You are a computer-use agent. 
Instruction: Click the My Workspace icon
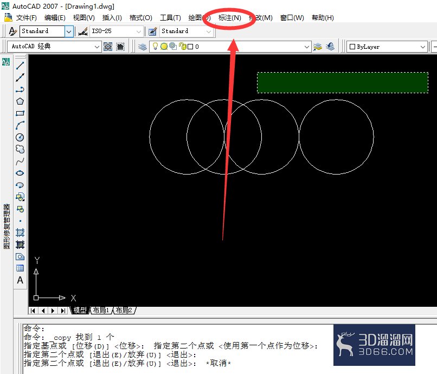120,47
